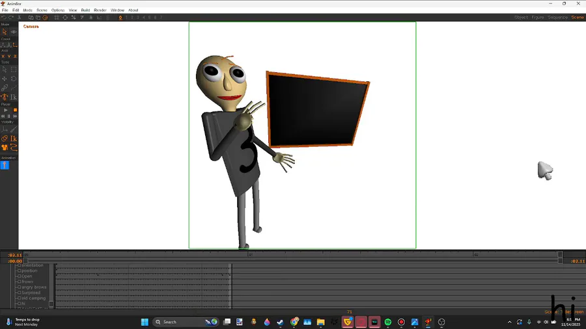
Task: Click the Pause button in Player
Action: tap(9, 116)
